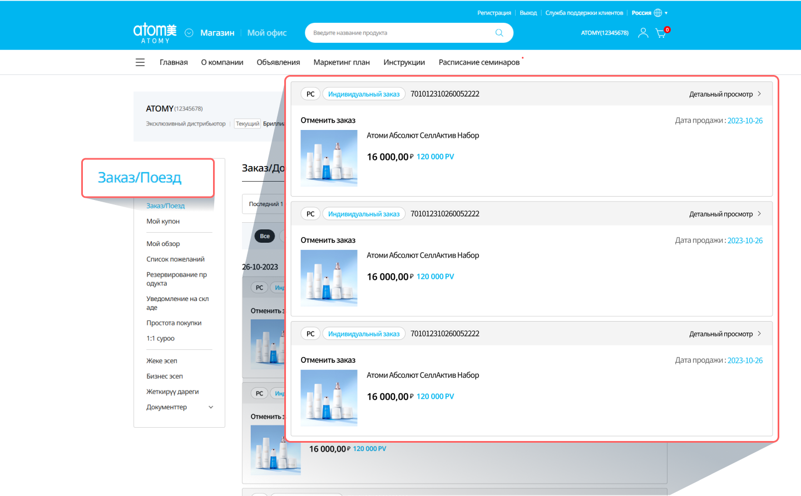Image resolution: width=801 pixels, height=496 pixels.
Task: Open Главная menu item
Action: [x=174, y=62]
